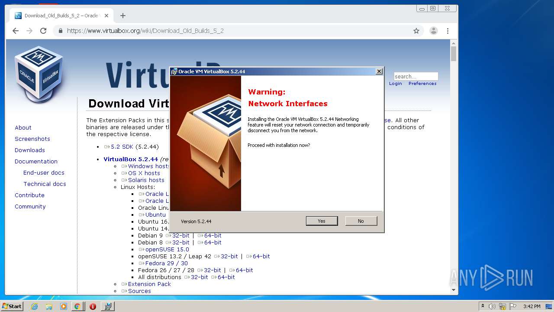Open the Sources link
554x312 pixels.
tap(136, 291)
